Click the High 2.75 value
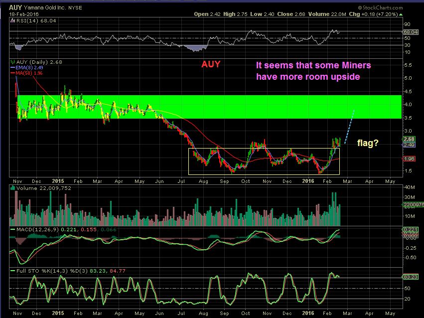The width and height of the screenshot is (424, 318). pyautogui.click(x=235, y=14)
